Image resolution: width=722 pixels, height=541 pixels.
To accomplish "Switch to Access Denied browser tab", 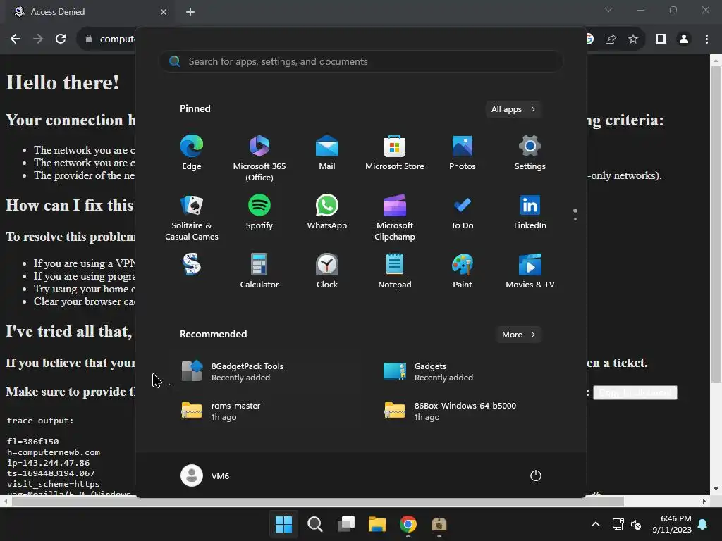I will 87,11.
